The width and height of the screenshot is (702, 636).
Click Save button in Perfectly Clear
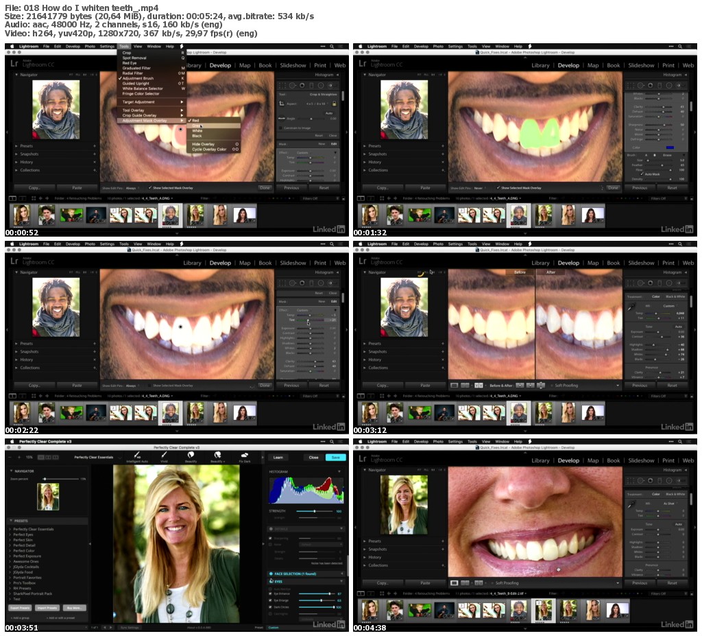[336, 458]
